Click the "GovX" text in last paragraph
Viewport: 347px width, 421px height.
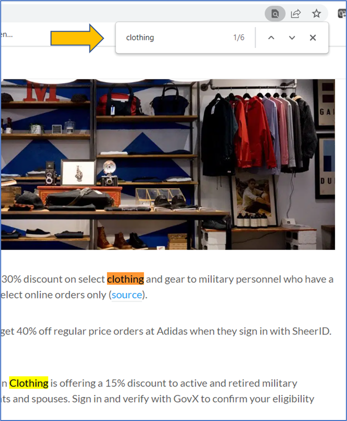186,399
